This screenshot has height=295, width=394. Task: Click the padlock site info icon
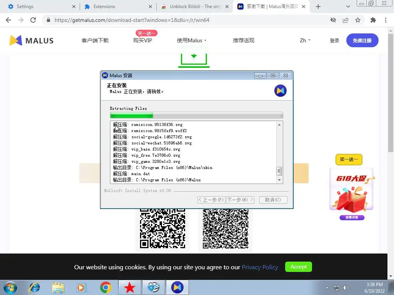(48, 20)
